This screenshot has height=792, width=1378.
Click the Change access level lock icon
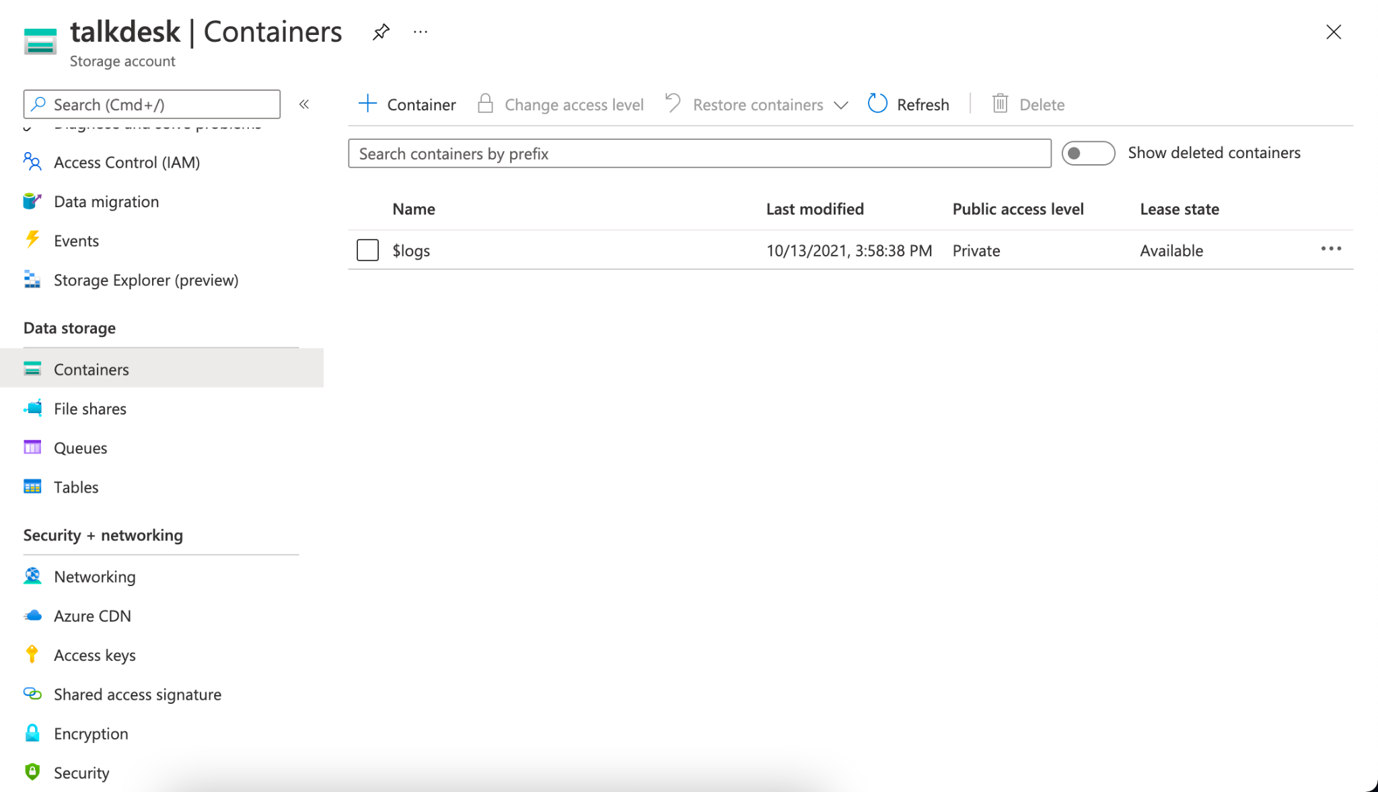click(x=485, y=104)
